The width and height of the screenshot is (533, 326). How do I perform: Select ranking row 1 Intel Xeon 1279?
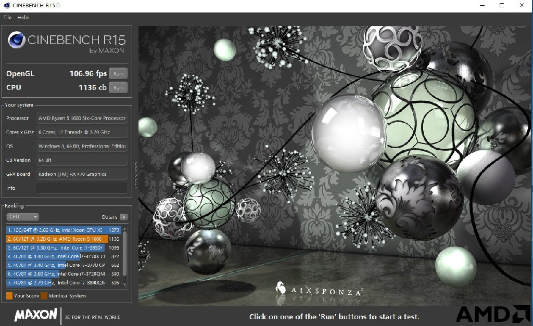click(64, 230)
